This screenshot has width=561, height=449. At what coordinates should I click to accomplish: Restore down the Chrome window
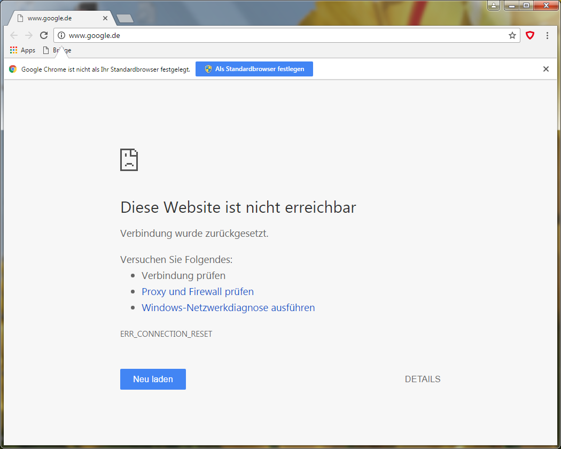pyautogui.click(x=526, y=5)
